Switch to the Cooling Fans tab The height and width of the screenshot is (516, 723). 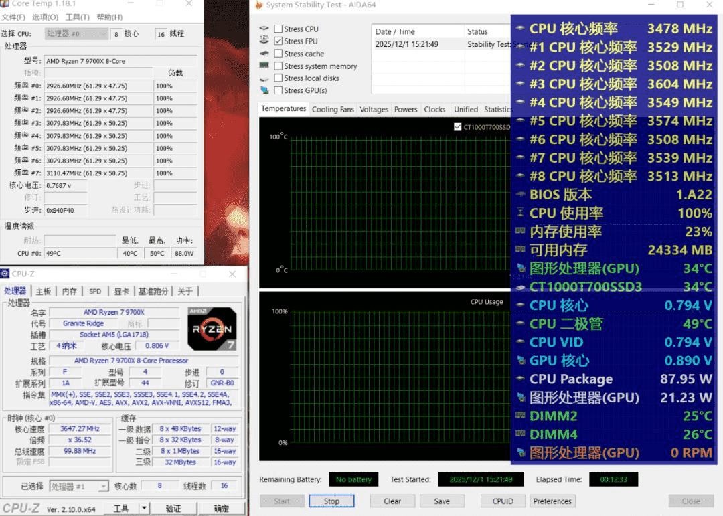point(333,110)
